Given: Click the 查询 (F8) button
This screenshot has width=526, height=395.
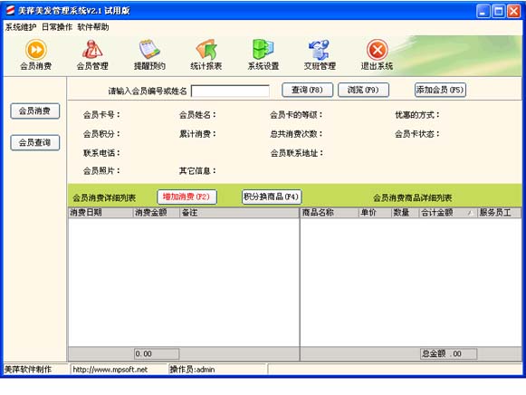Looking at the screenshot, I should click(x=307, y=90).
